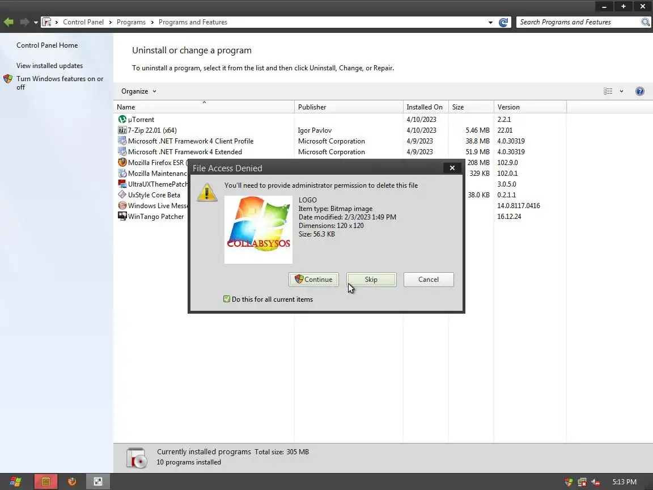The height and width of the screenshot is (490, 653).
Task: Select Control Panel in breadcrumb
Action: point(83,22)
